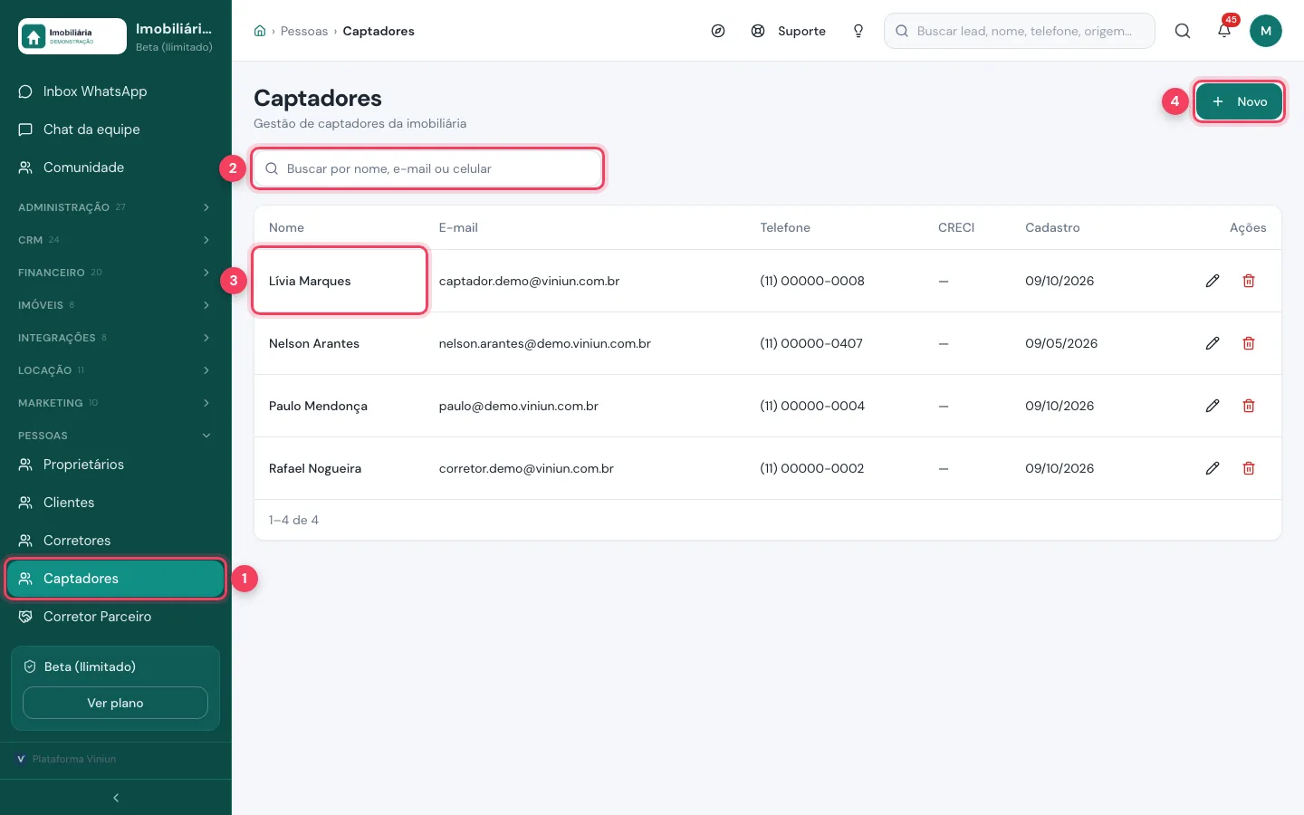Click the Nome column header

coord(286,227)
